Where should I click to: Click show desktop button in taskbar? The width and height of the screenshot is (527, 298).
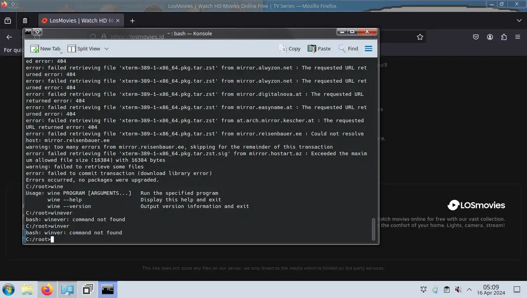point(517,289)
